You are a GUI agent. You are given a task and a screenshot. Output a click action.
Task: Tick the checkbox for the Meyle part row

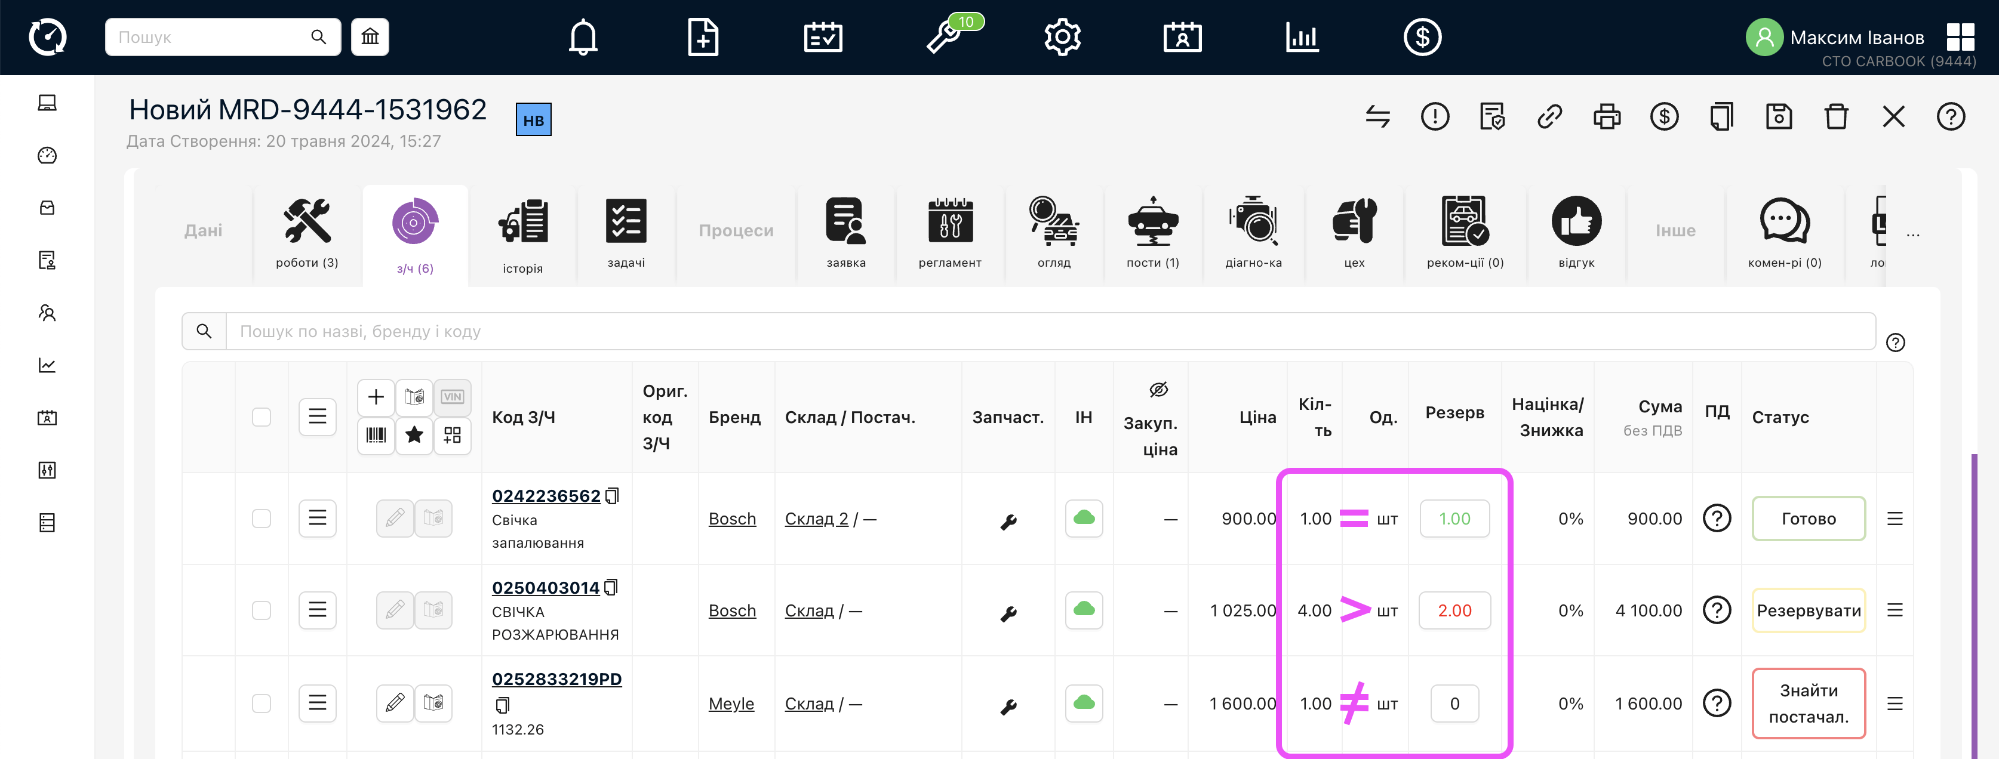click(262, 703)
